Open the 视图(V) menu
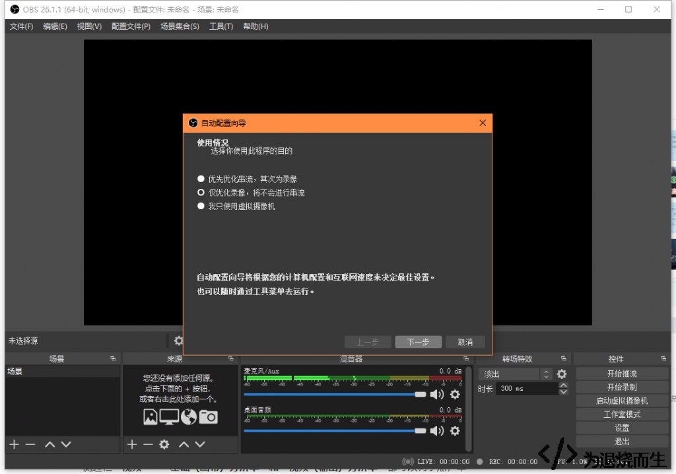676x474 pixels. point(89,26)
